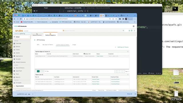Viewport: 183px width, 103px height.
Task: Close the central_info.py tab in editor window
Action: [84, 8]
